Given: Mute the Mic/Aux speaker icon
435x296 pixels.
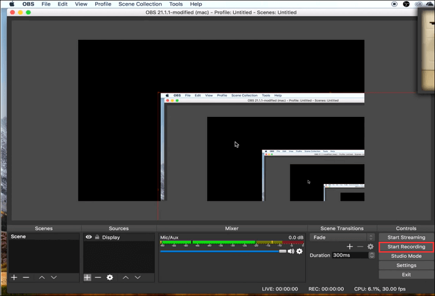Looking at the screenshot, I should pyautogui.click(x=291, y=251).
